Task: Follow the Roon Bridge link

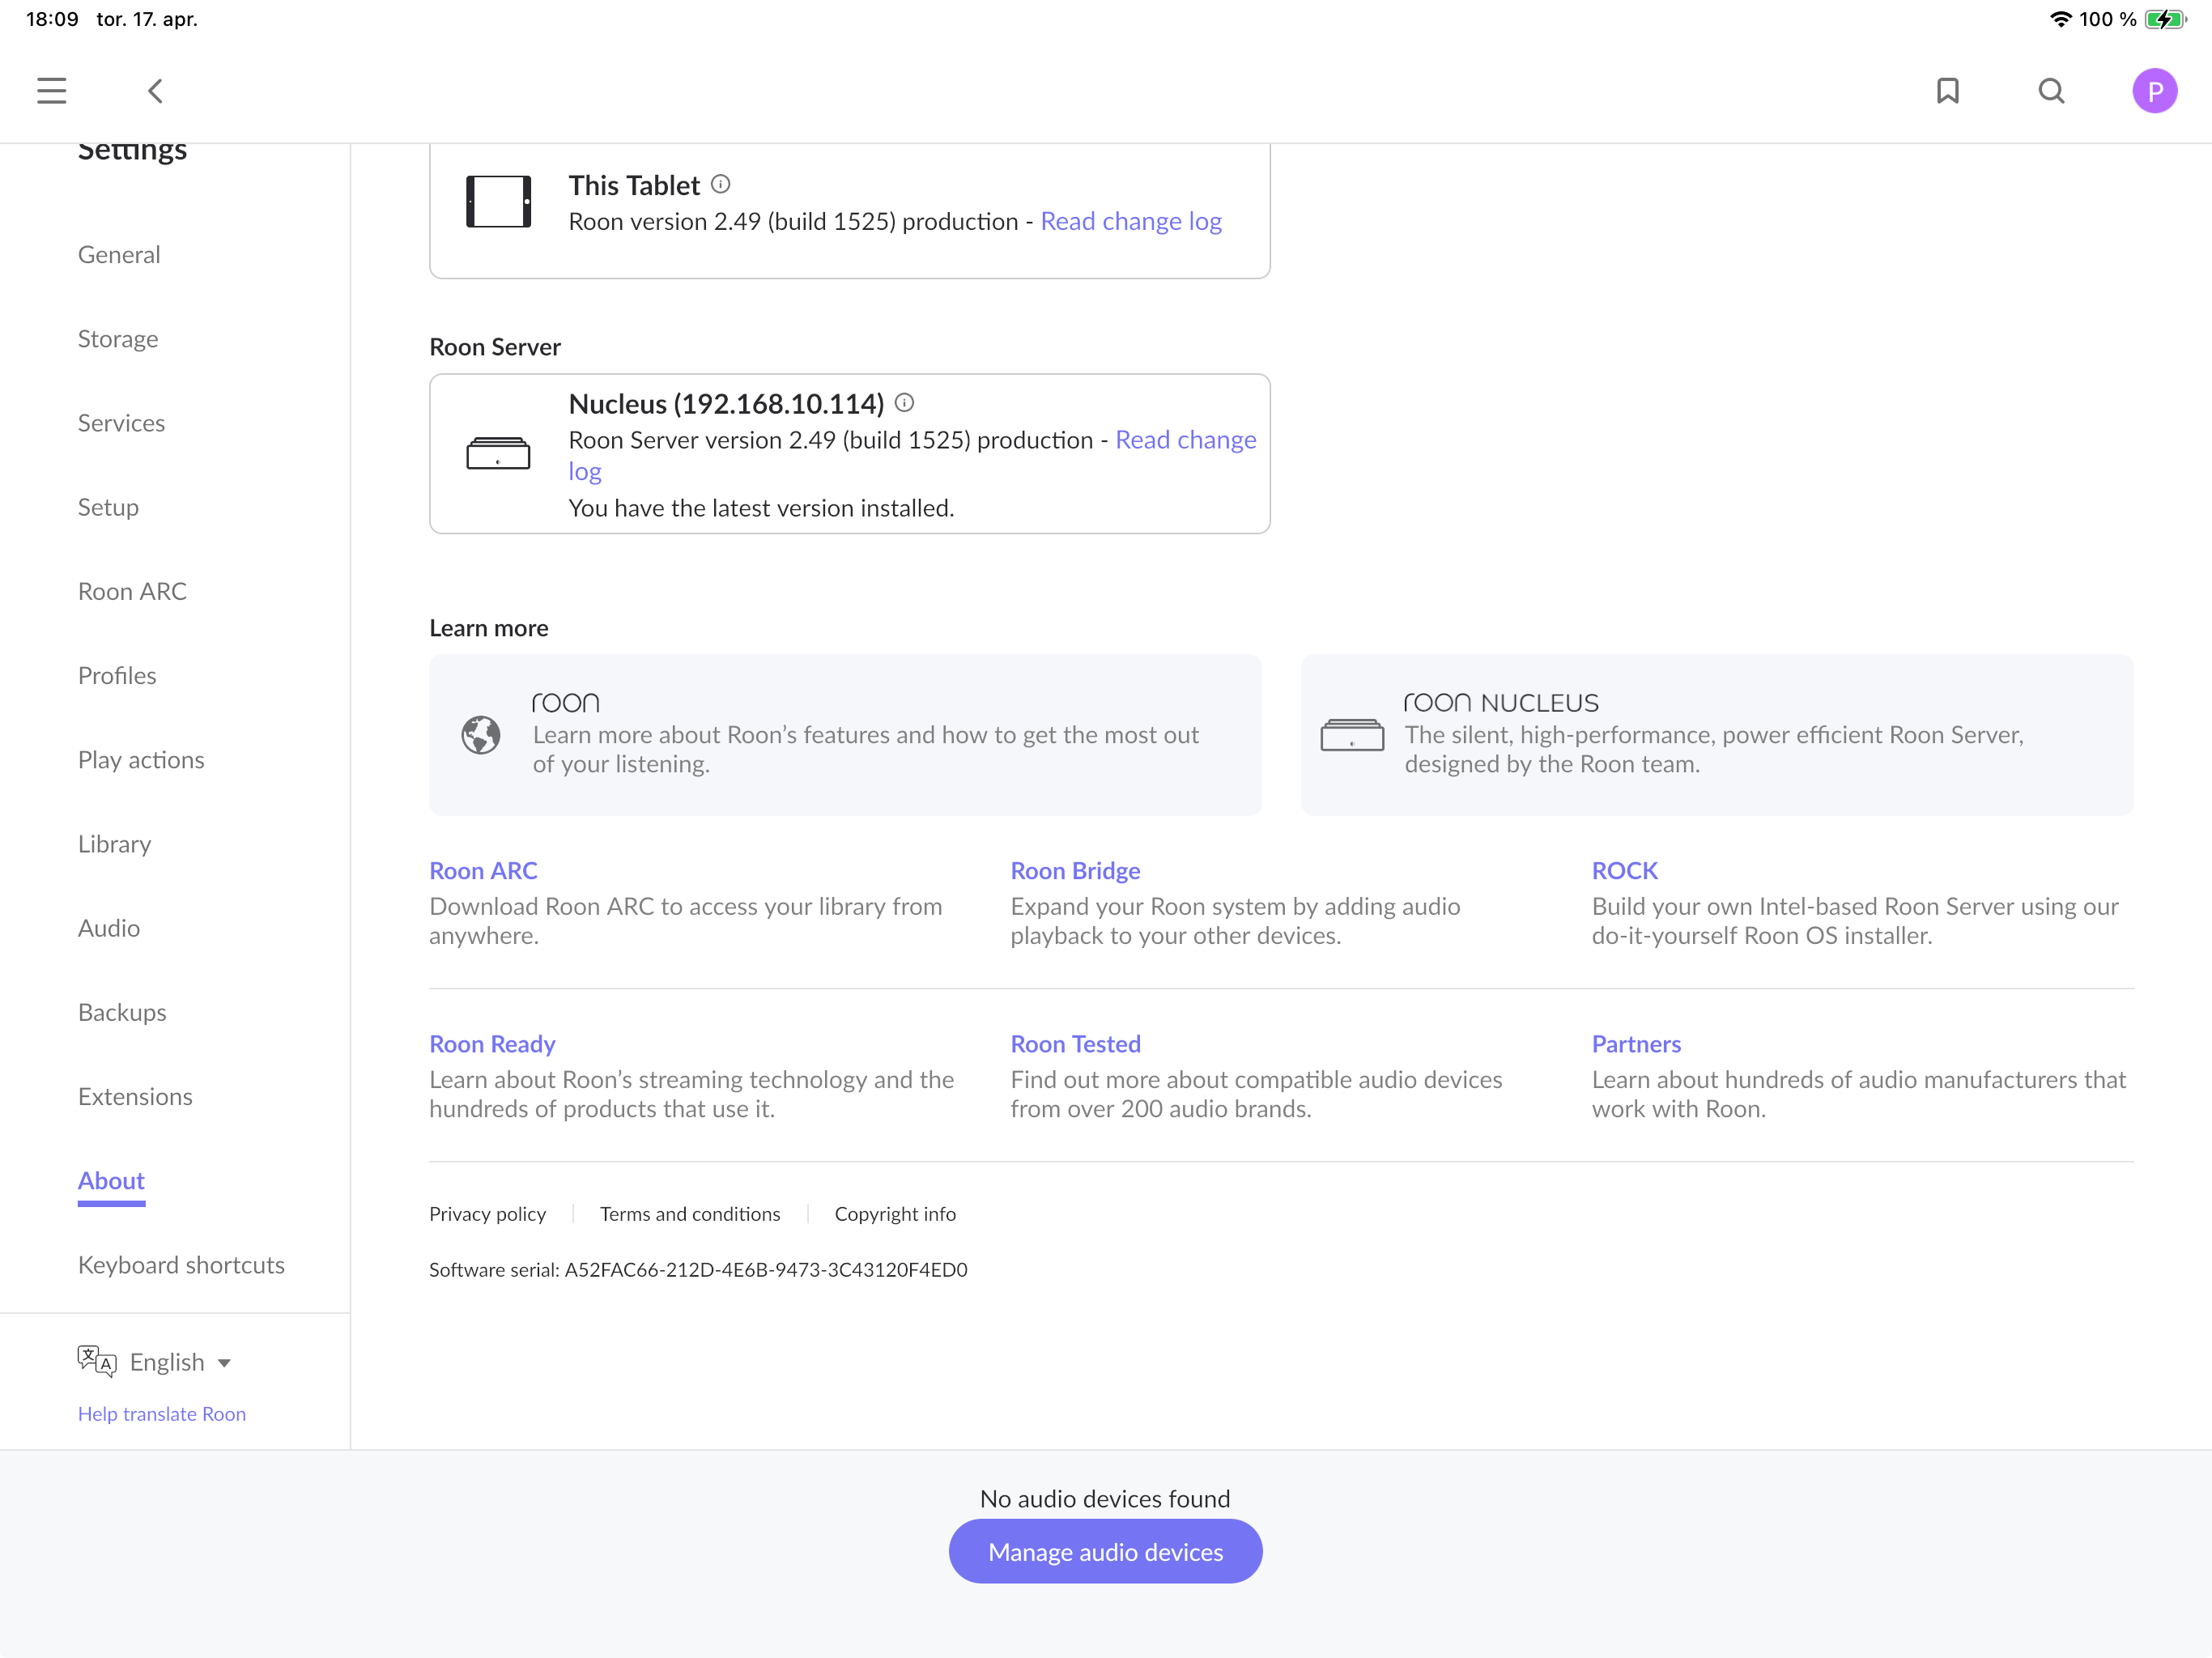Action: point(1074,870)
